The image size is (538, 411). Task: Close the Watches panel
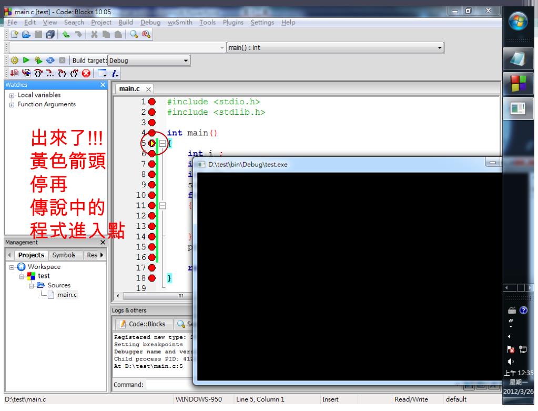[x=103, y=85]
